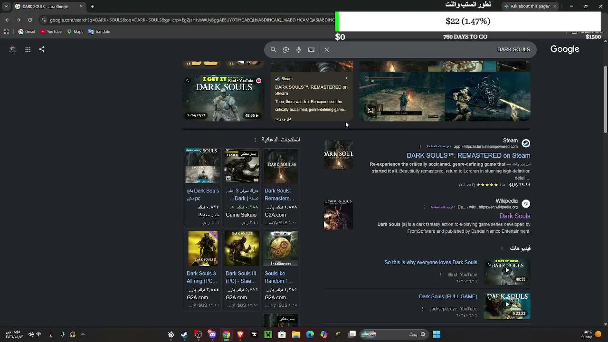The image size is (608, 342).
Task: Click the share icon beside Google apps
Action: point(42,49)
